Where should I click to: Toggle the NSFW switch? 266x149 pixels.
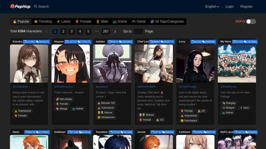click(251, 22)
